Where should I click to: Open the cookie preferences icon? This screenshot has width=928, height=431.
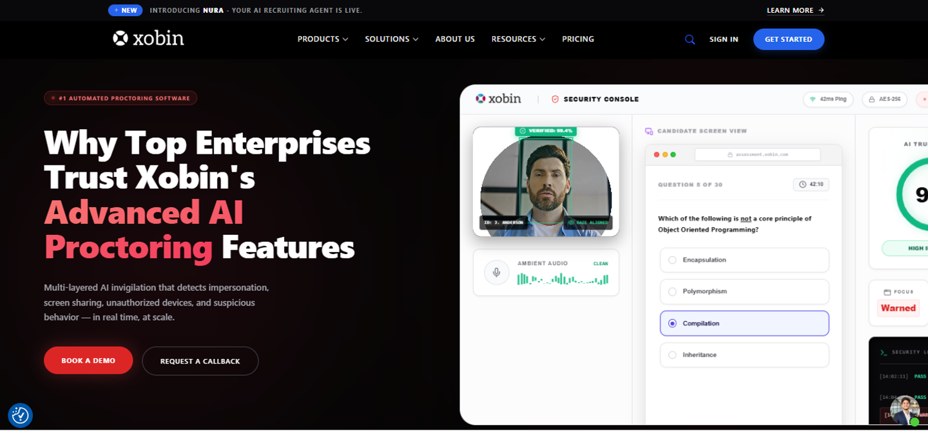click(20, 416)
